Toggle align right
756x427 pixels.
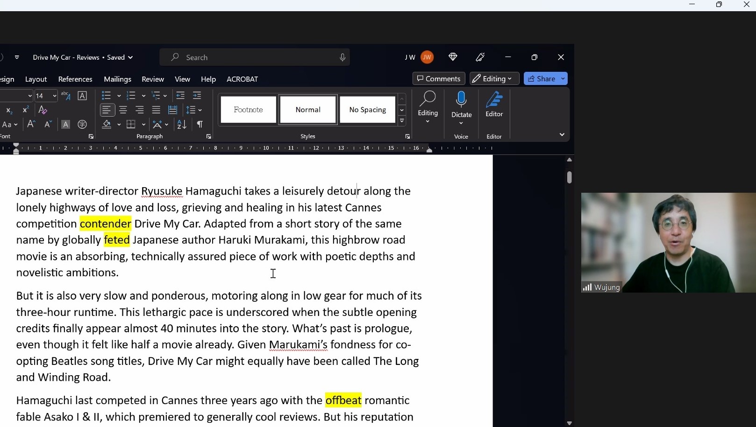(x=140, y=110)
